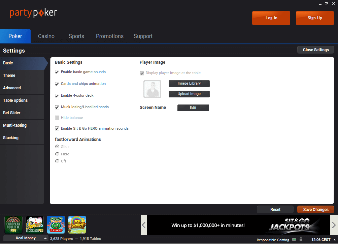This screenshot has width=338, height=244.
Task: Reset settings with the Reset button
Action: click(x=275, y=210)
